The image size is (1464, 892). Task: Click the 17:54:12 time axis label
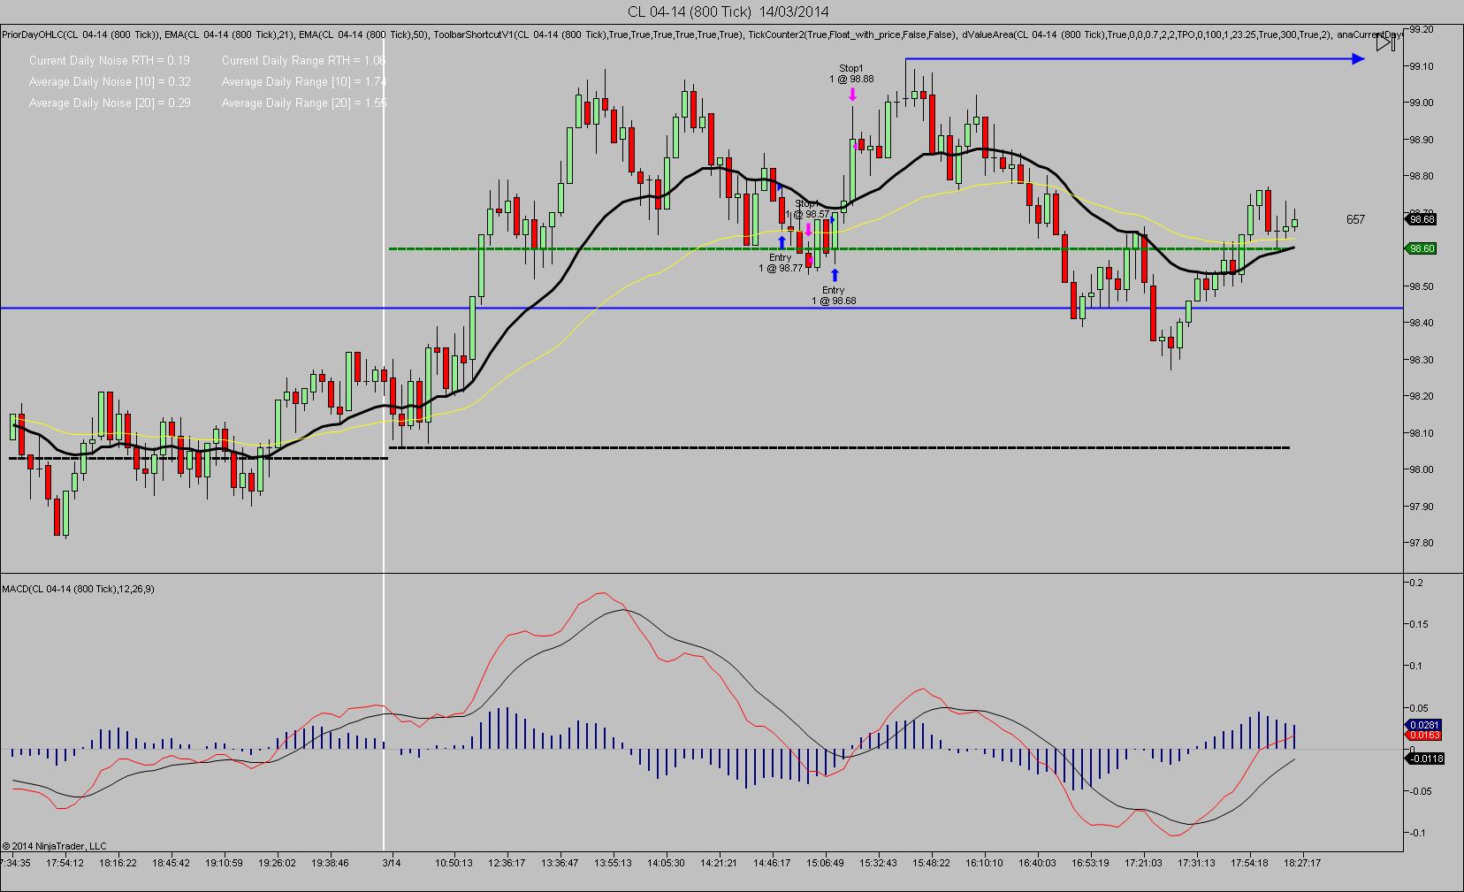tap(65, 863)
